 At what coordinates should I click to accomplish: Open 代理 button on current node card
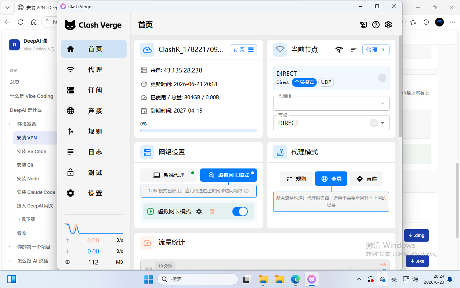[x=376, y=50]
